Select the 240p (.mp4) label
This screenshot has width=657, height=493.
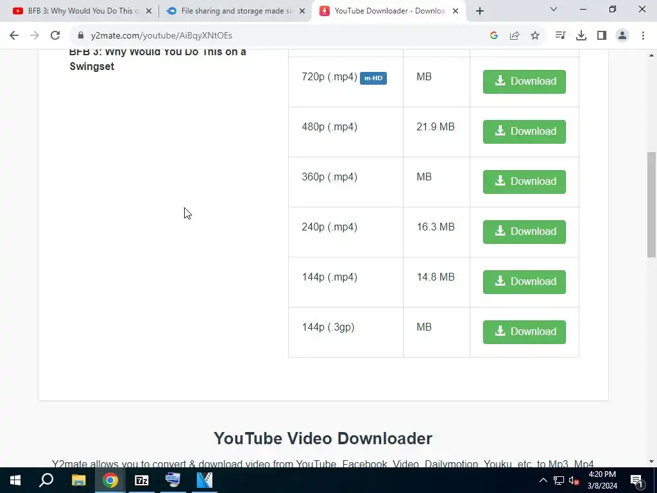coord(329,227)
